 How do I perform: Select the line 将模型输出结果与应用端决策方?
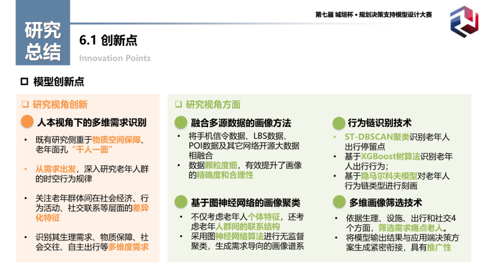click(x=402, y=238)
